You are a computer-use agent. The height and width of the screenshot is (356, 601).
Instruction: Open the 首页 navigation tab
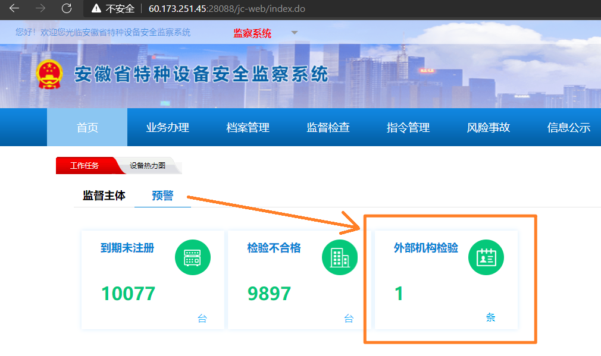pyautogui.click(x=87, y=127)
